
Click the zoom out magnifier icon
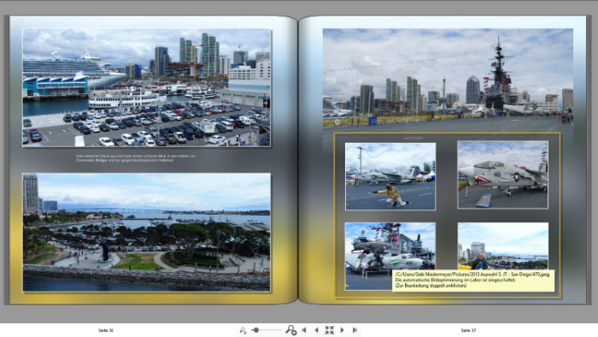243,330
